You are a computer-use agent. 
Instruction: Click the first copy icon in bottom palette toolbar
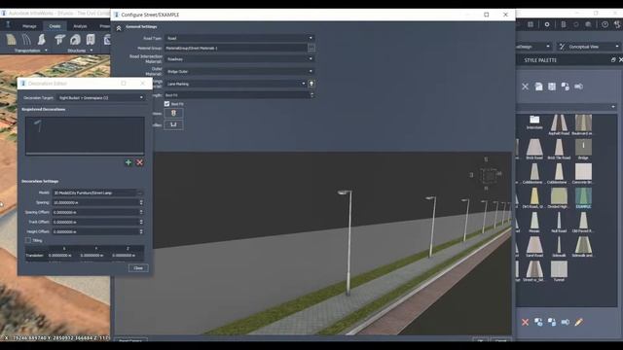[538, 322]
